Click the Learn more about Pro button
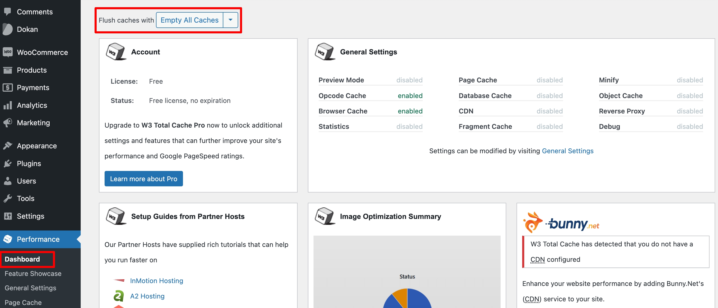Viewport: 718px width, 308px height. (x=144, y=178)
